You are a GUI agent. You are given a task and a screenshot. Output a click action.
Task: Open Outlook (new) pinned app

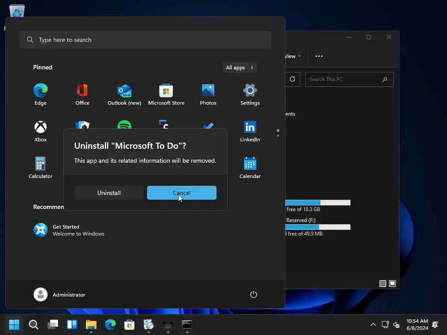124,94
